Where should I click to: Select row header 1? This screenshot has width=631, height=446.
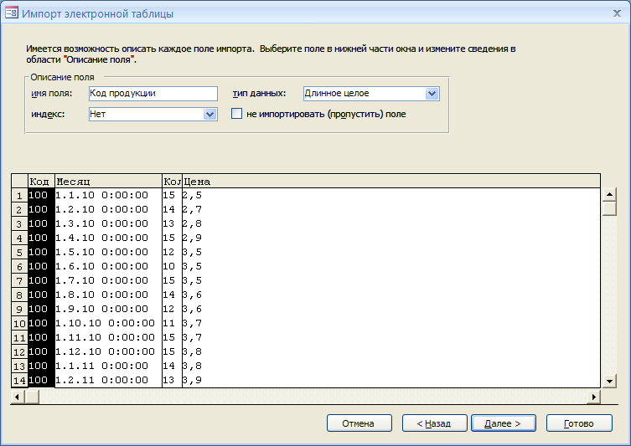(x=19, y=196)
